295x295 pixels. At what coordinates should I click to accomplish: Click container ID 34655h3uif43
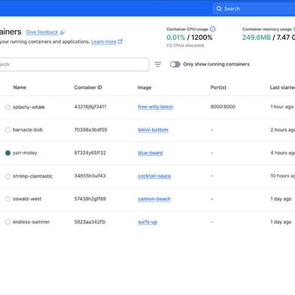(90, 176)
